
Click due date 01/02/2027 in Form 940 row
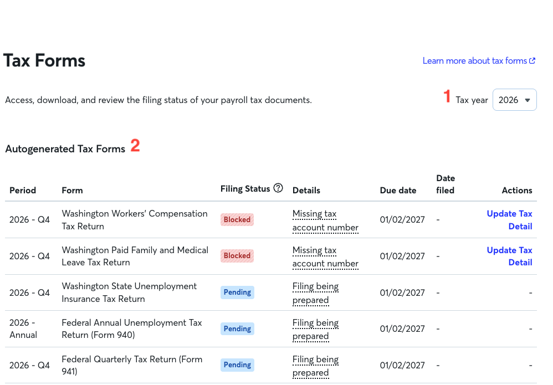click(x=402, y=329)
